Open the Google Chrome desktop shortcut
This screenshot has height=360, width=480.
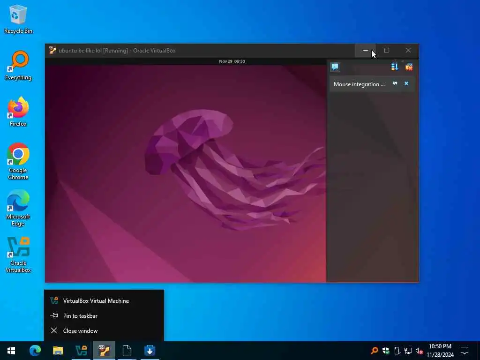click(x=18, y=161)
